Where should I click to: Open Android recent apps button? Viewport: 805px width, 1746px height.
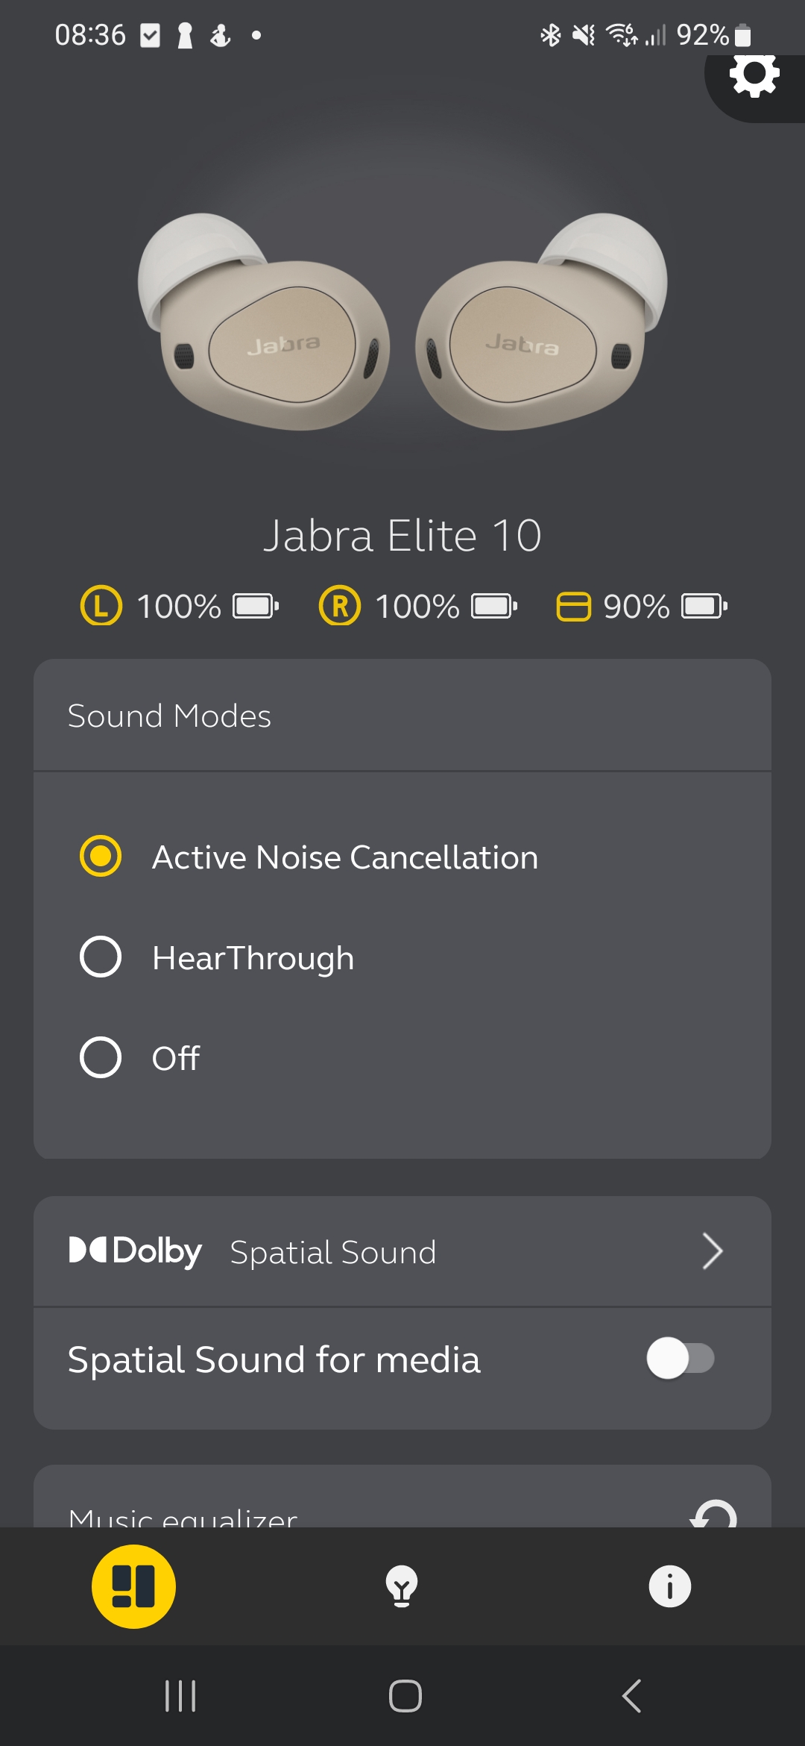(180, 1696)
